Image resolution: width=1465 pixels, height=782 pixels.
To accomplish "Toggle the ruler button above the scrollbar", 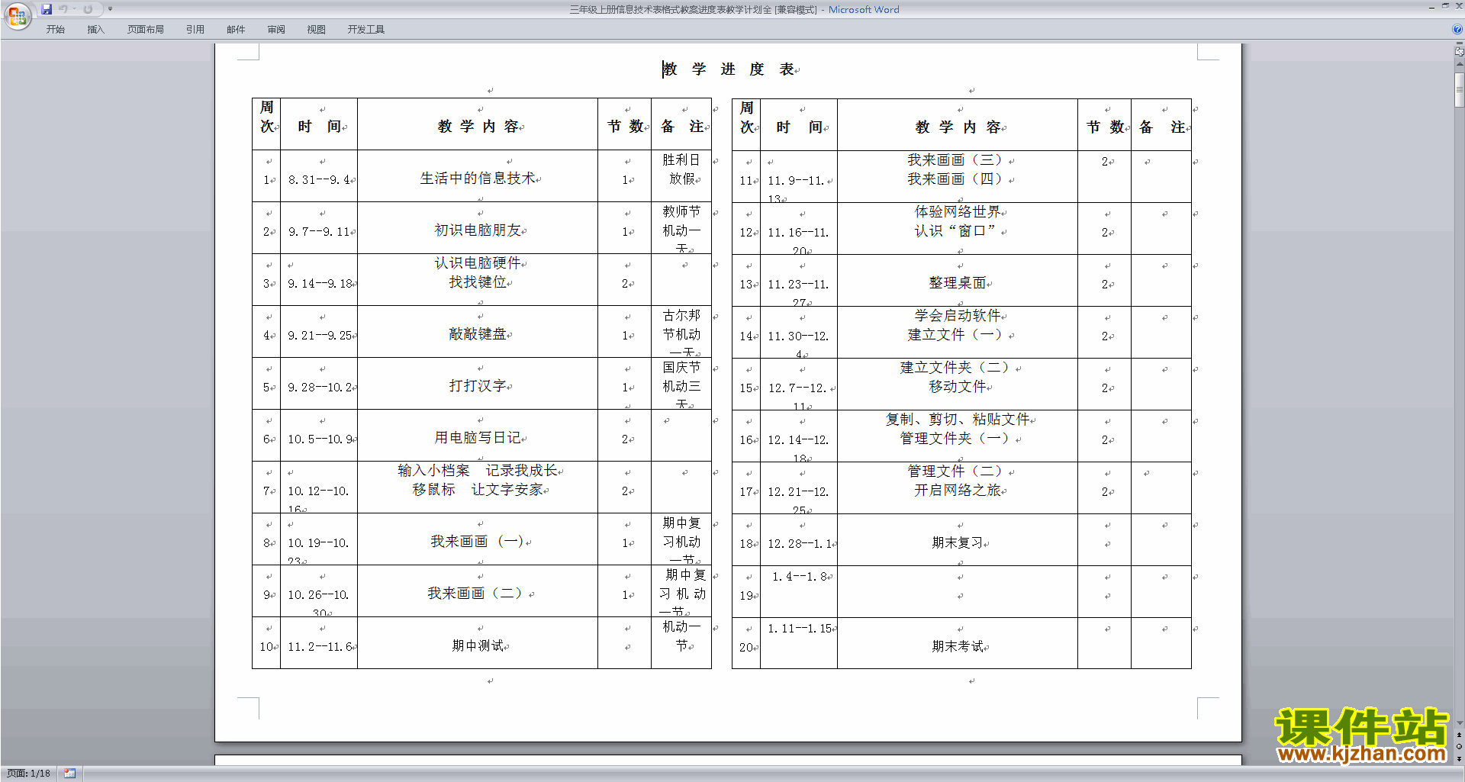I will [1459, 52].
